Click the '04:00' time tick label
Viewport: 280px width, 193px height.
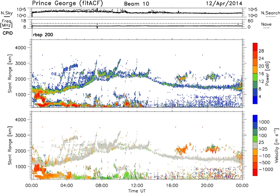click(x=66, y=186)
